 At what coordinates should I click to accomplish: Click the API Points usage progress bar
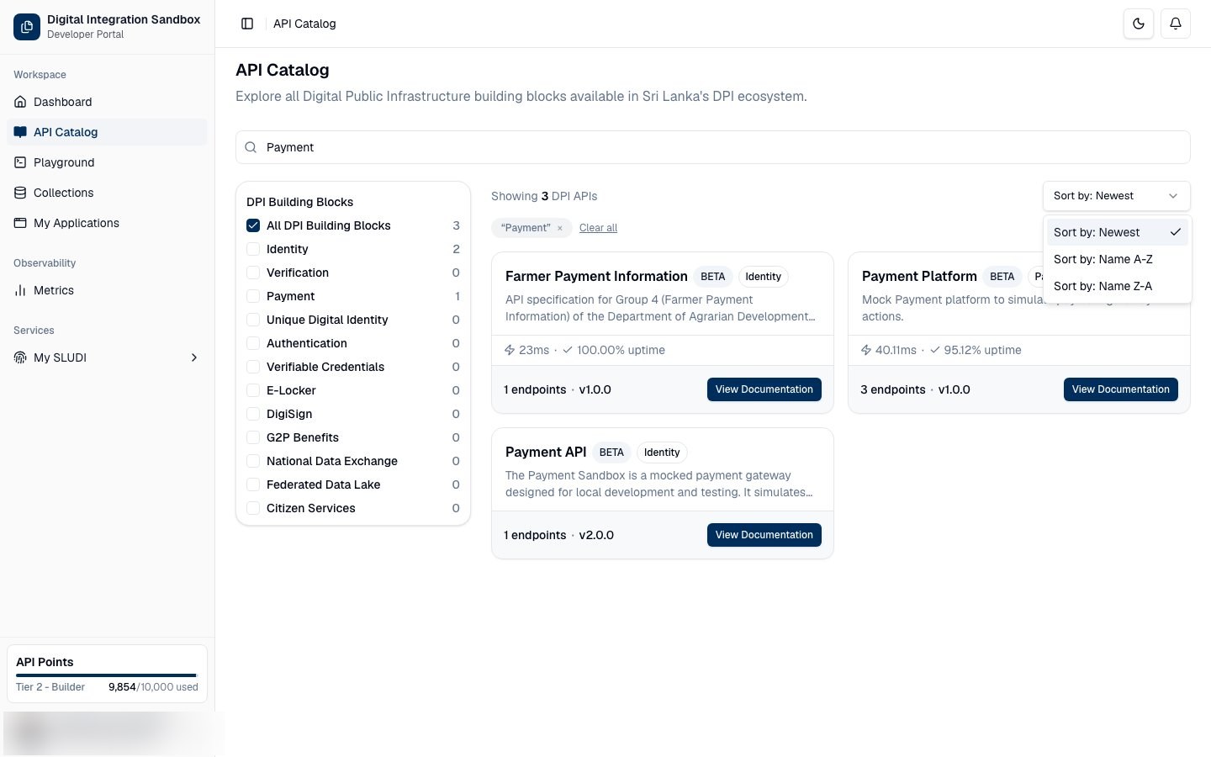coord(107,675)
